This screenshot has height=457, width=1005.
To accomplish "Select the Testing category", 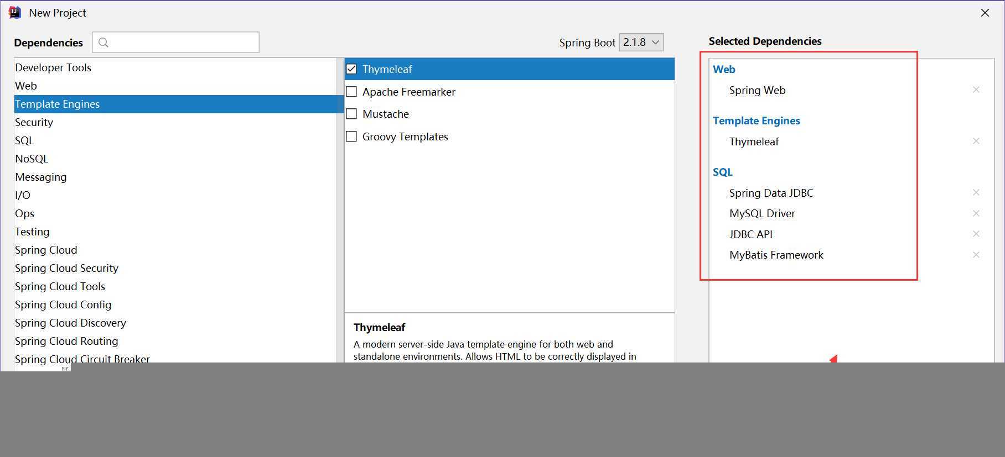I will [175, 232].
